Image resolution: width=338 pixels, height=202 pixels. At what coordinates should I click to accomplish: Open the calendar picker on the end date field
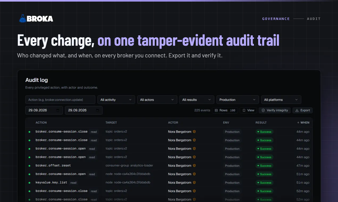(x=97, y=110)
